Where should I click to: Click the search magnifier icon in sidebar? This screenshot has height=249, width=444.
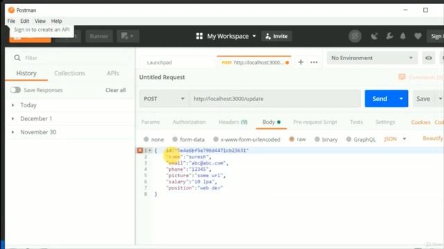[17, 58]
